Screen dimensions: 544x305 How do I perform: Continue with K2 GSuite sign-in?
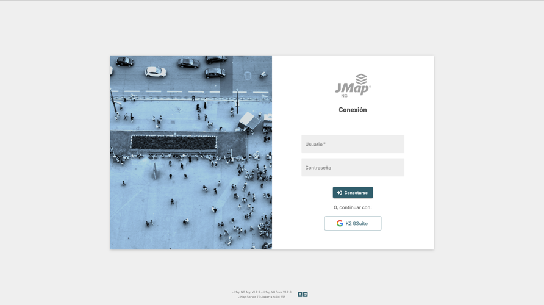[x=353, y=223]
